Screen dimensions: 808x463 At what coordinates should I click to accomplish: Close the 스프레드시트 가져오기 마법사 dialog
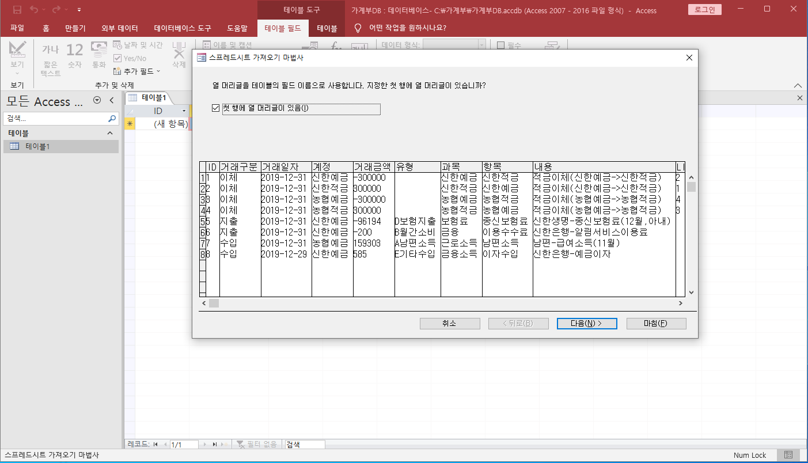689,58
